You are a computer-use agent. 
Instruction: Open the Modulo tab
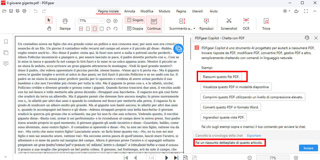164,11
